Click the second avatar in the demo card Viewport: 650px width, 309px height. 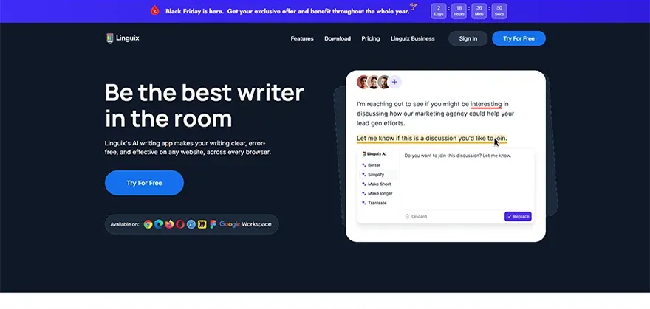pyautogui.click(x=374, y=82)
